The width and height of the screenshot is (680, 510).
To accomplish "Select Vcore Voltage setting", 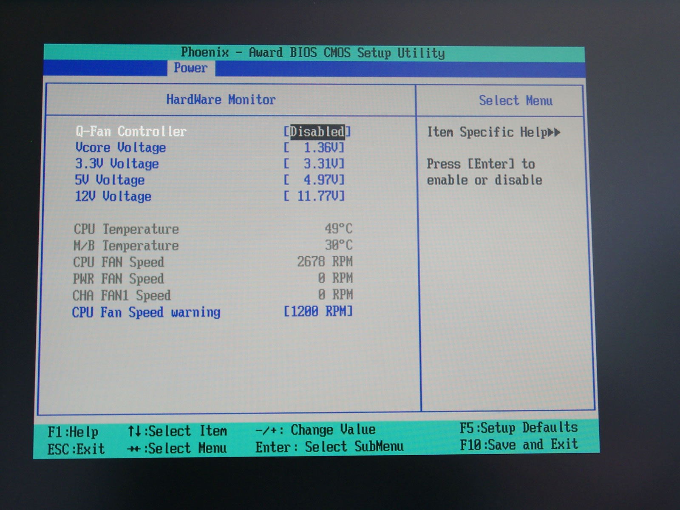I will click(x=121, y=147).
